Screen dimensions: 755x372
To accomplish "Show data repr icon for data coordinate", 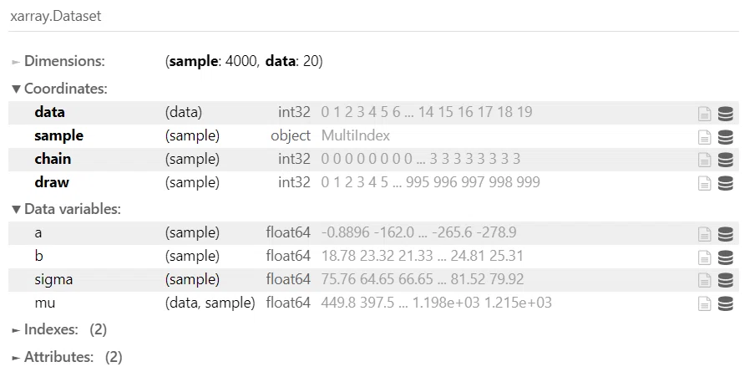I will pyautogui.click(x=726, y=114).
